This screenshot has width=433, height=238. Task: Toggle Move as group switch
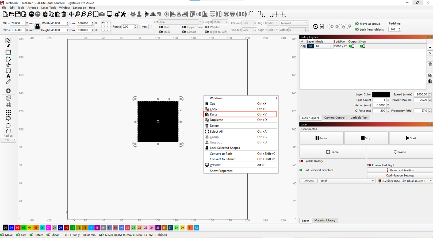click(357, 24)
